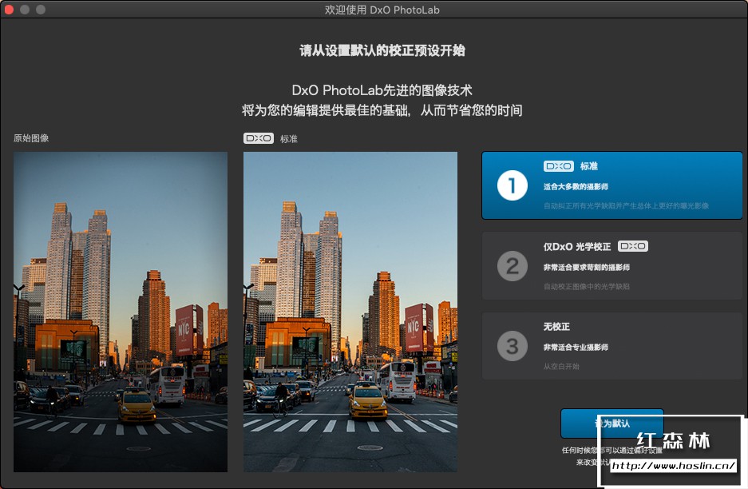Click the 原始图像 label
The width and height of the screenshot is (748, 489).
tap(31, 138)
